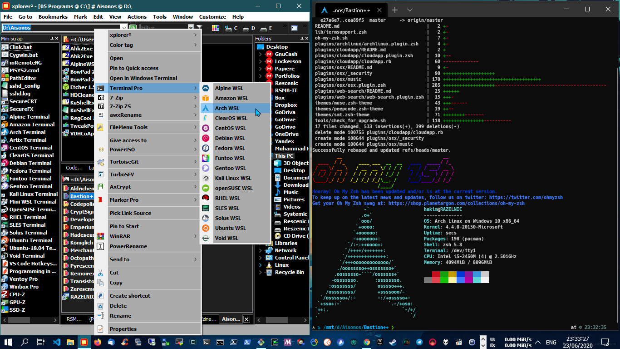This screenshot has height=349, width=620.
Task: Open the Actions menu
Action: click(x=137, y=17)
